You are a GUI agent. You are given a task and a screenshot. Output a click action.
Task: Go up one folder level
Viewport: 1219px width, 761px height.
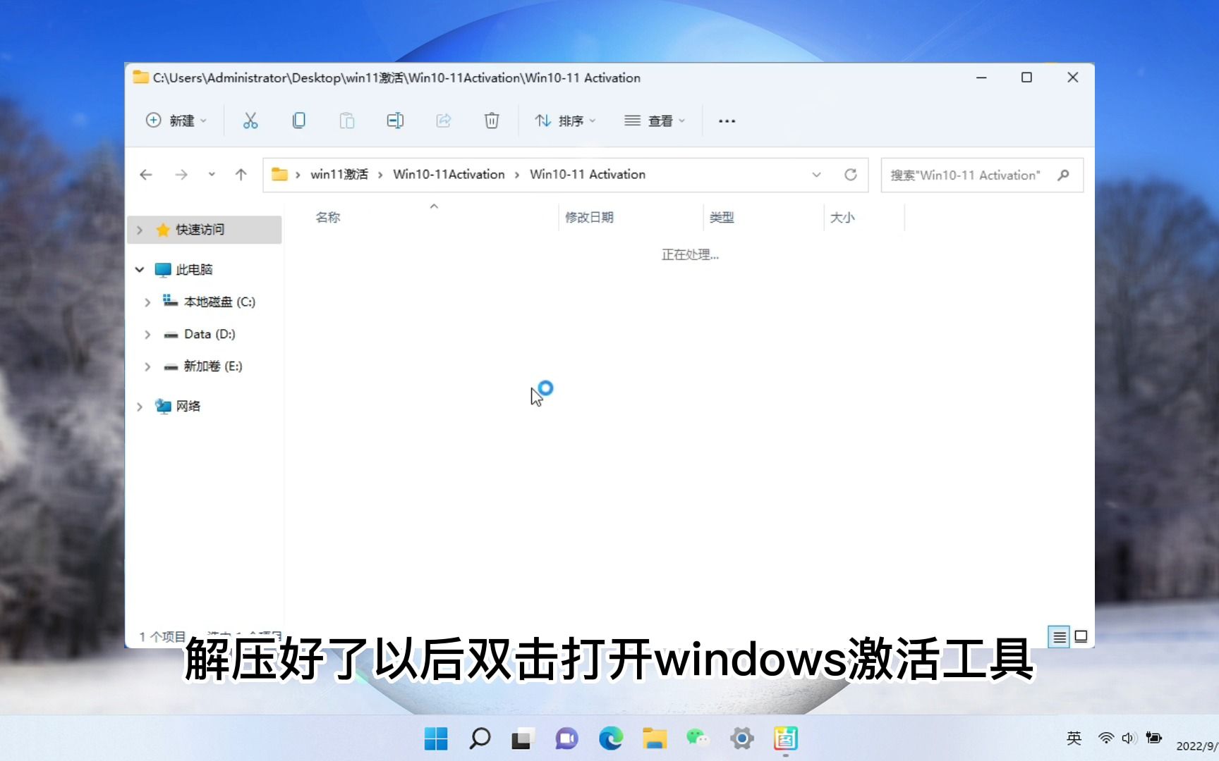(x=241, y=175)
